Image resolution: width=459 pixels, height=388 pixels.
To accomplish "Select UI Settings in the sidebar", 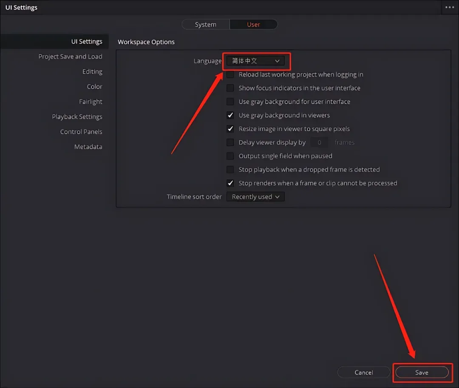I will 54,42.
